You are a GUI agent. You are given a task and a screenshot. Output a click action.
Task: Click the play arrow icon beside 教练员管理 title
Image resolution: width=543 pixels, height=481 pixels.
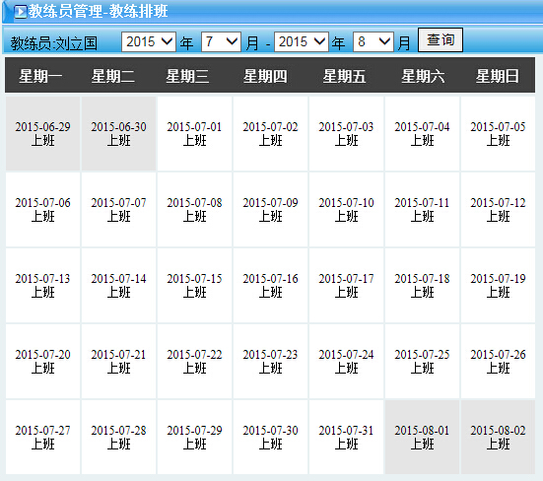[x=20, y=12]
